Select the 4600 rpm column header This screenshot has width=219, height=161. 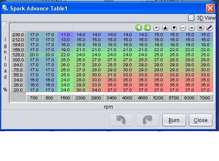[x=143, y=98]
